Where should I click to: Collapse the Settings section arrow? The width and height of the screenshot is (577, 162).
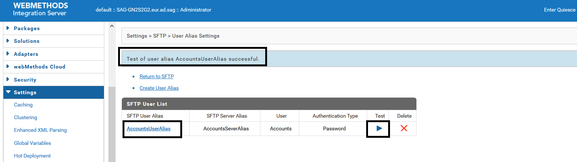(8, 92)
